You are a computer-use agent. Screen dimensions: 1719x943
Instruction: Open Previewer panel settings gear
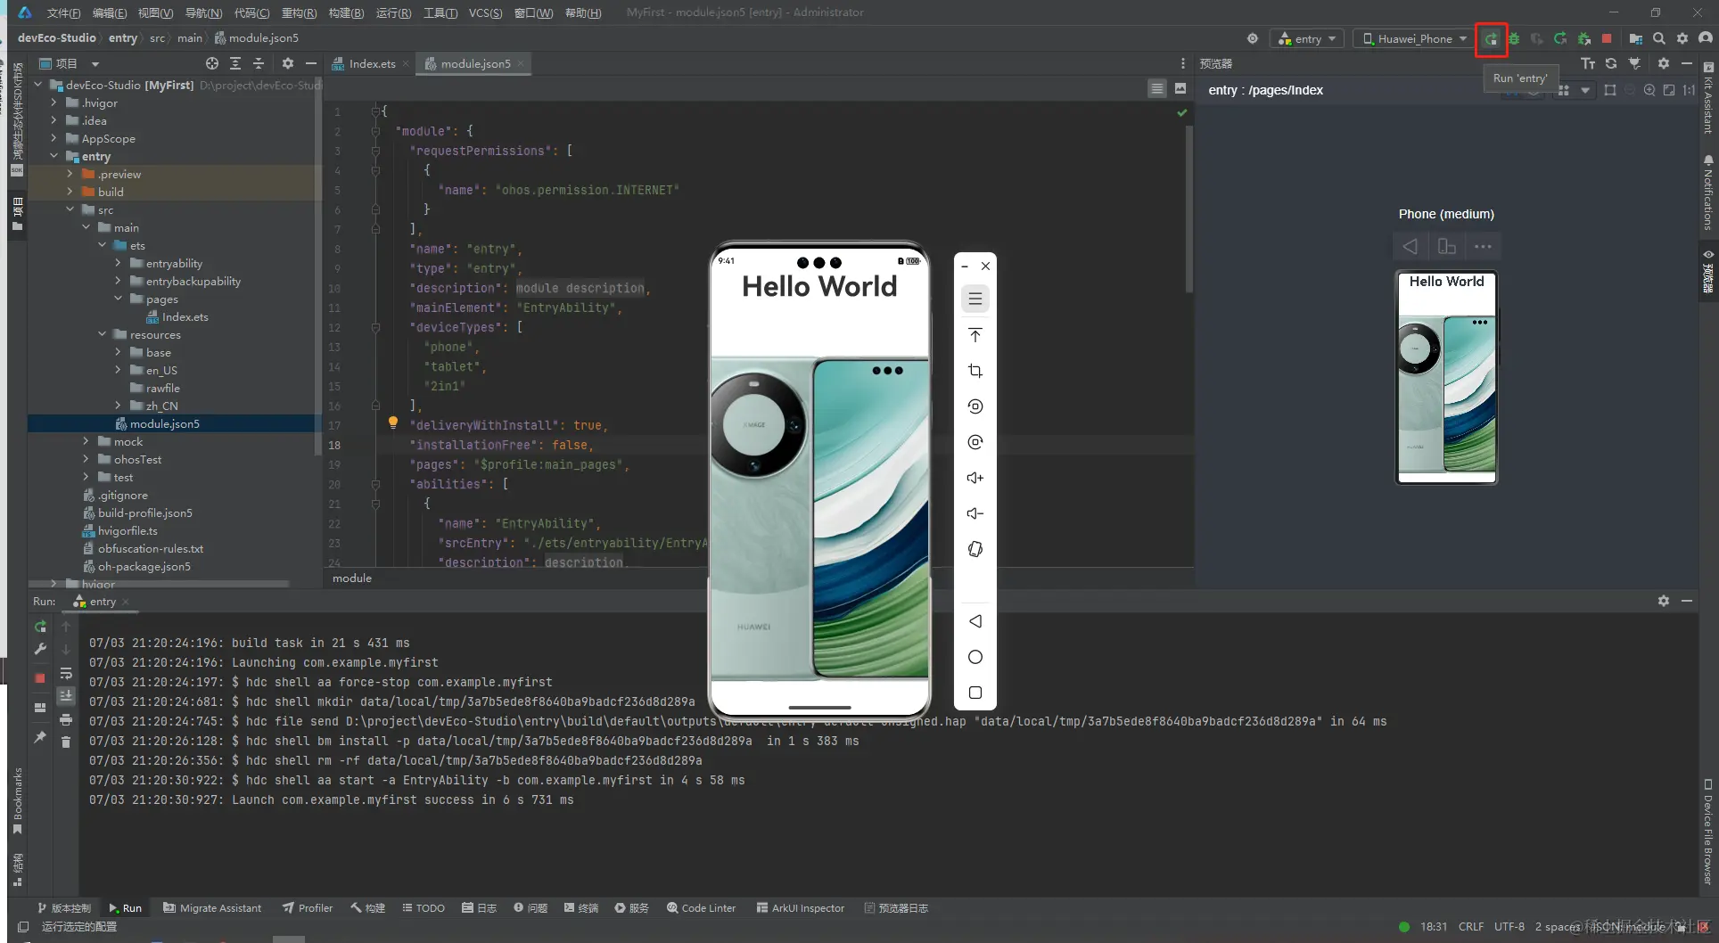[x=1664, y=64]
